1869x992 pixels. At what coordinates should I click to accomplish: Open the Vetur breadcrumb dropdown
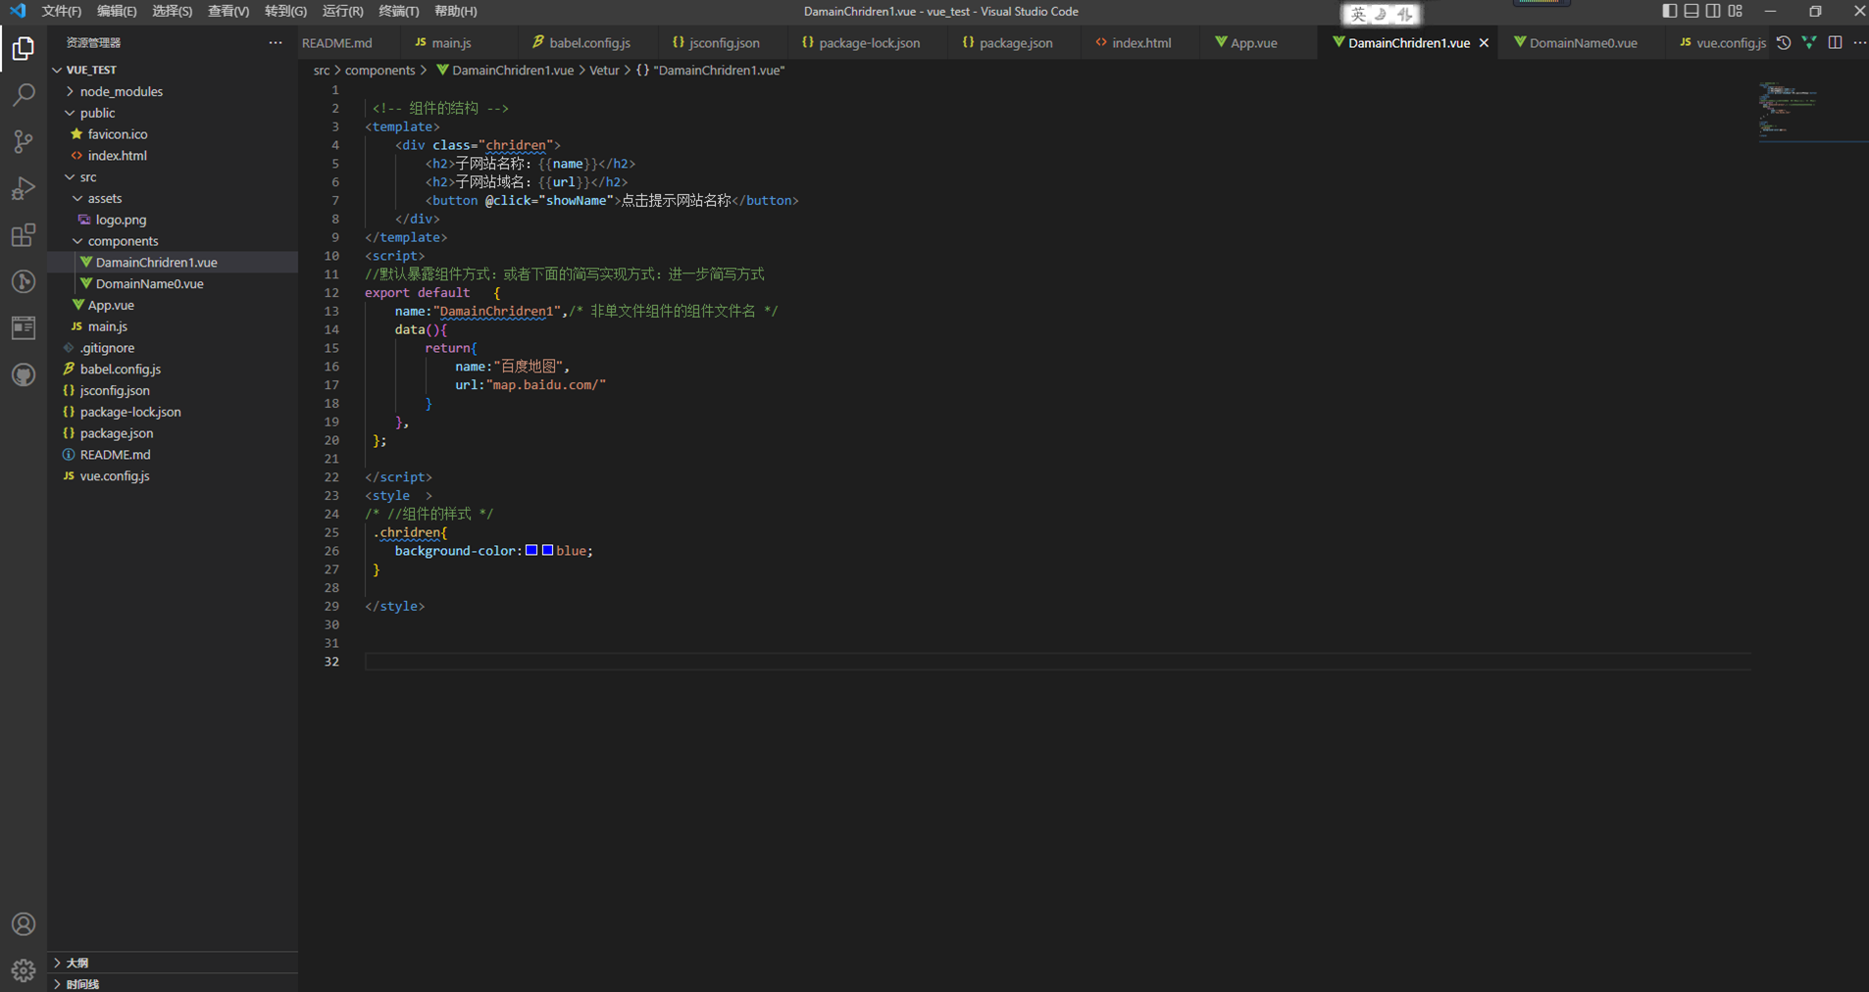[x=604, y=71]
